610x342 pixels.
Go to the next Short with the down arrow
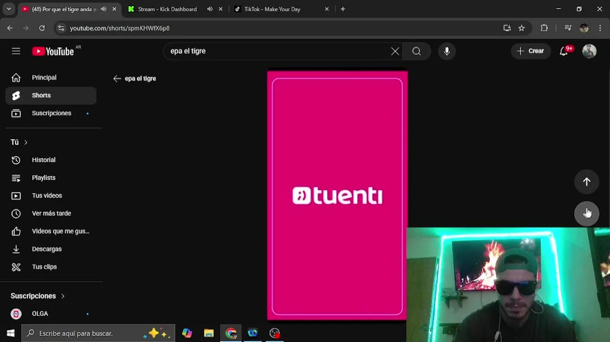587,213
